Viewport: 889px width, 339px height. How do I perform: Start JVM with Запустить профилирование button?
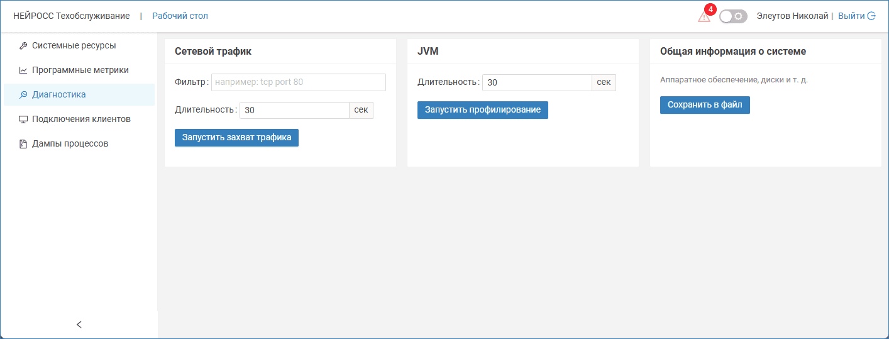482,110
